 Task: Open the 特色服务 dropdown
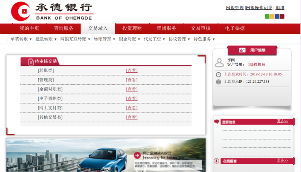click(x=204, y=39)
